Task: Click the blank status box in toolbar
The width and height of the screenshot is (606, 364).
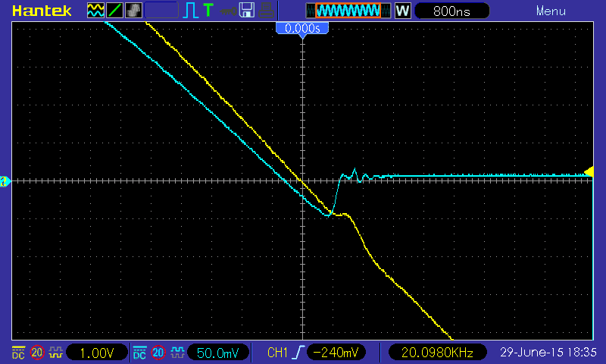Action: pos(161,11)
